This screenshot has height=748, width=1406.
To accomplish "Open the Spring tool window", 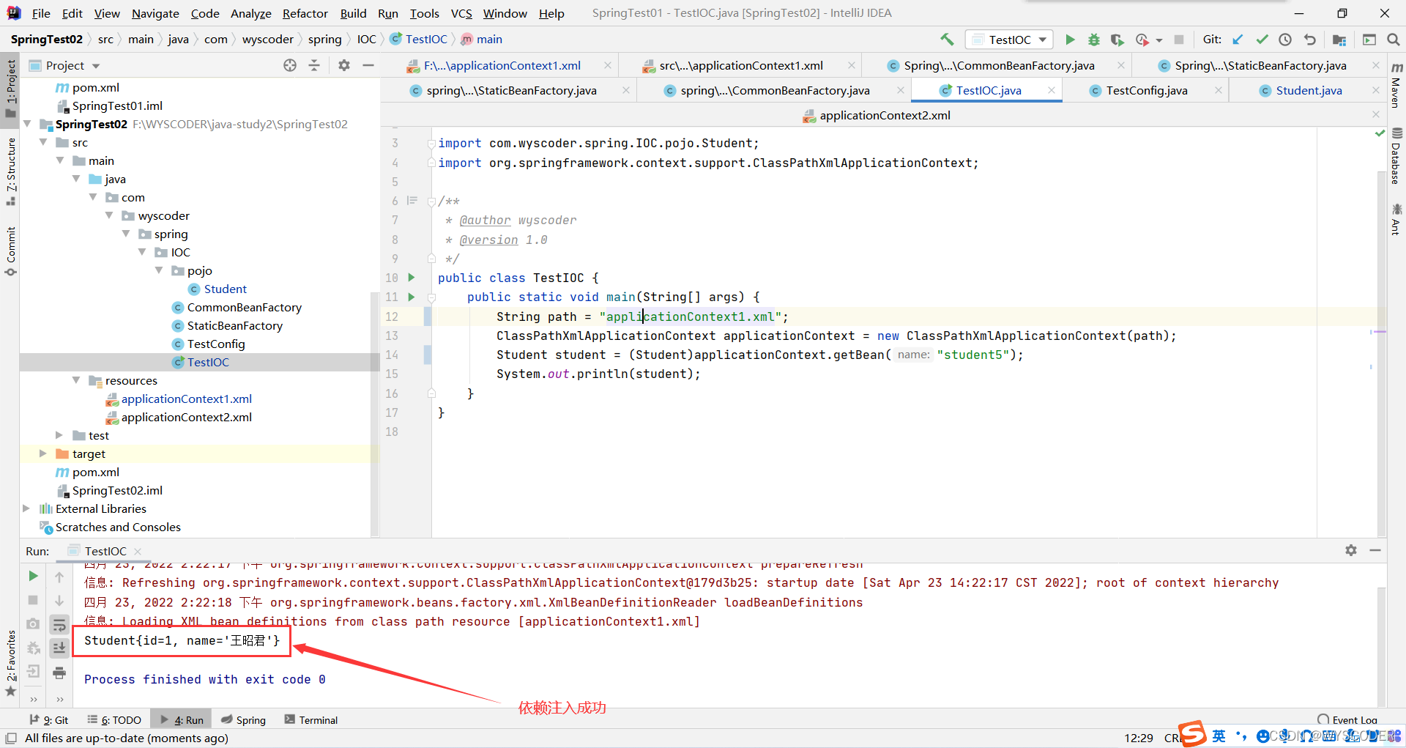I will [244, 720].
